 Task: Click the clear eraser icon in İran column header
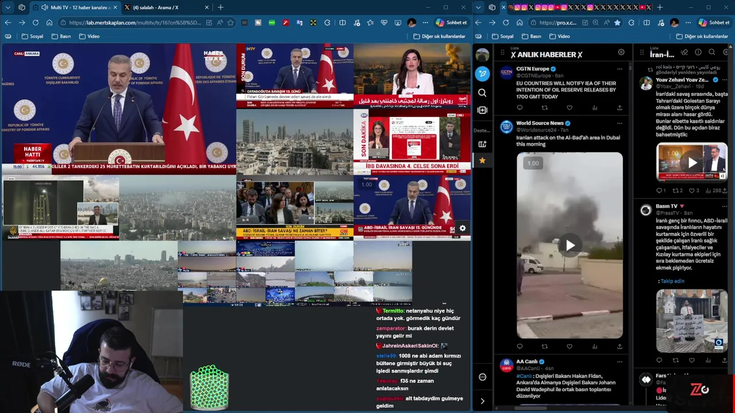(x=684, y=52)
